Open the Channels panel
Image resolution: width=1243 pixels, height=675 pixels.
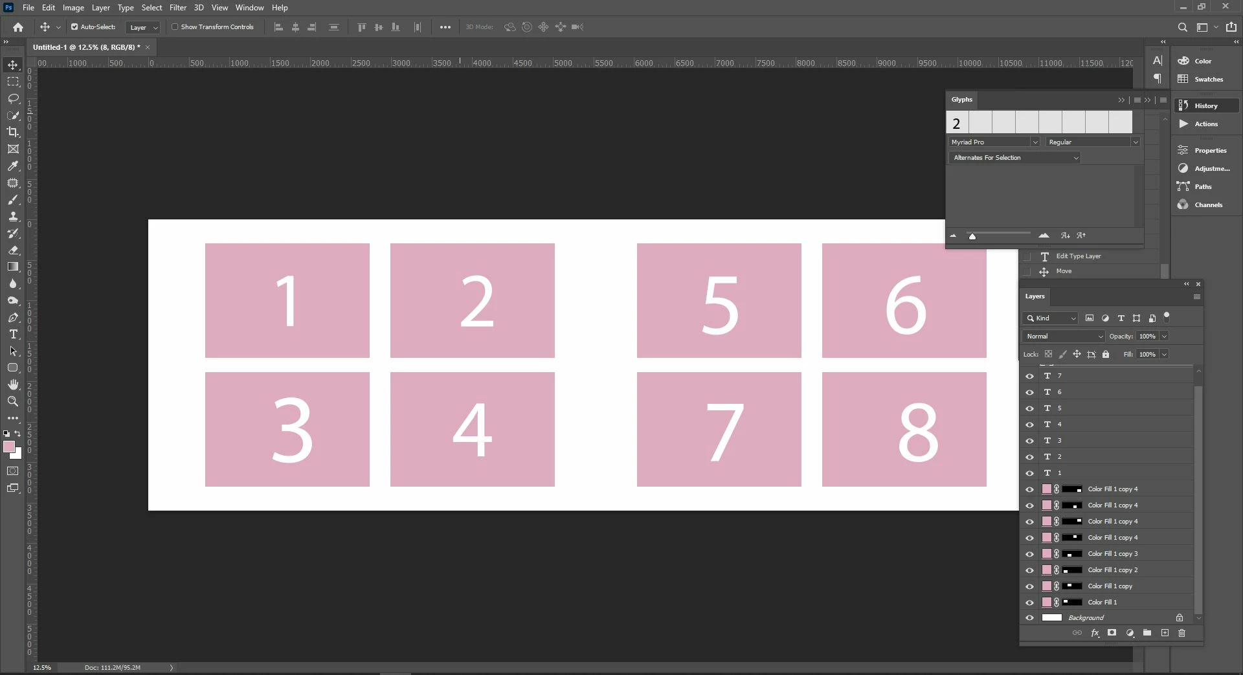1208,205
